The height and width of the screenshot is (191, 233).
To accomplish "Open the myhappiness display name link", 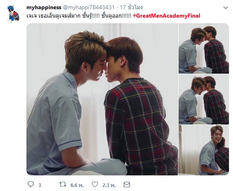I will tap(44, 7).
